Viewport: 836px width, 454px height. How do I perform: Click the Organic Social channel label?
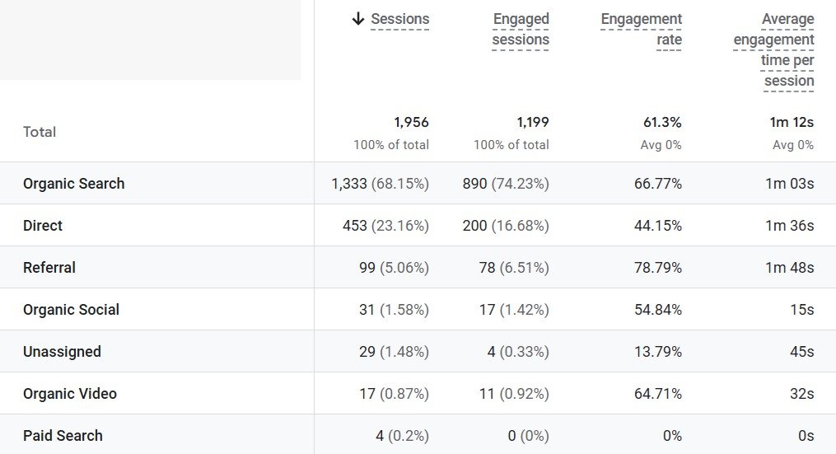(x=71, y=310)
